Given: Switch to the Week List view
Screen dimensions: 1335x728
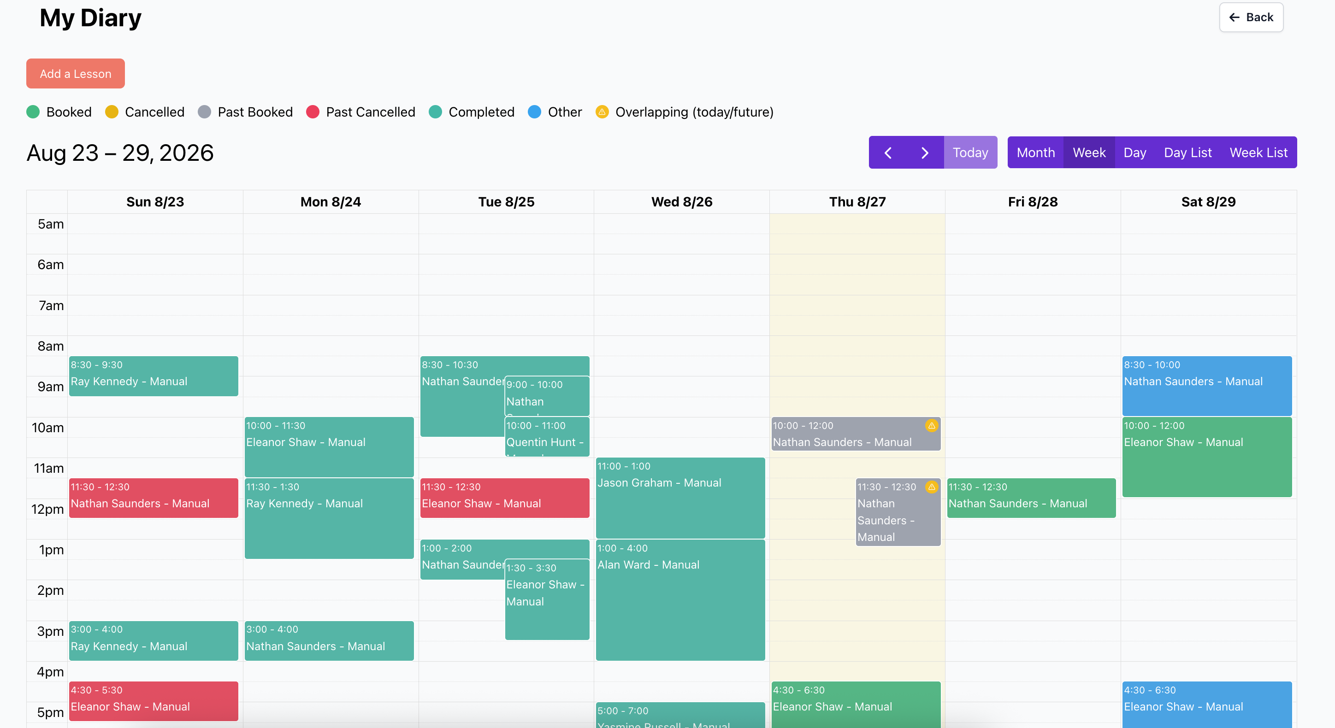Looking at the screenshot, I should [x=1258, y=153].
